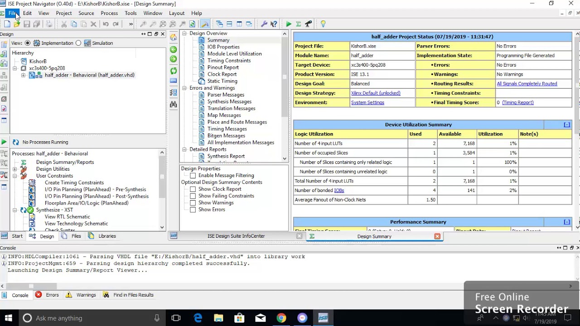Viewport: 580px width, 326px height.
Task: Open the Find in Files Results tab
Action: pyautogui.click(x=129, y=295)
